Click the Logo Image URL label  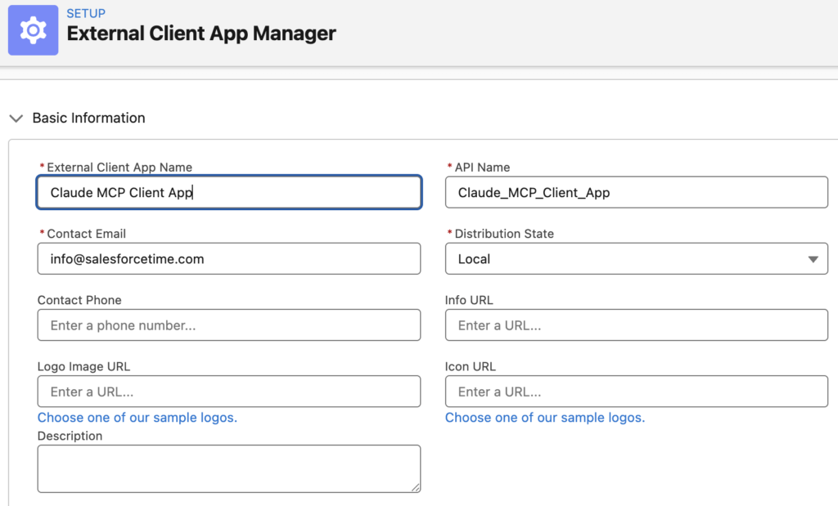84,367
